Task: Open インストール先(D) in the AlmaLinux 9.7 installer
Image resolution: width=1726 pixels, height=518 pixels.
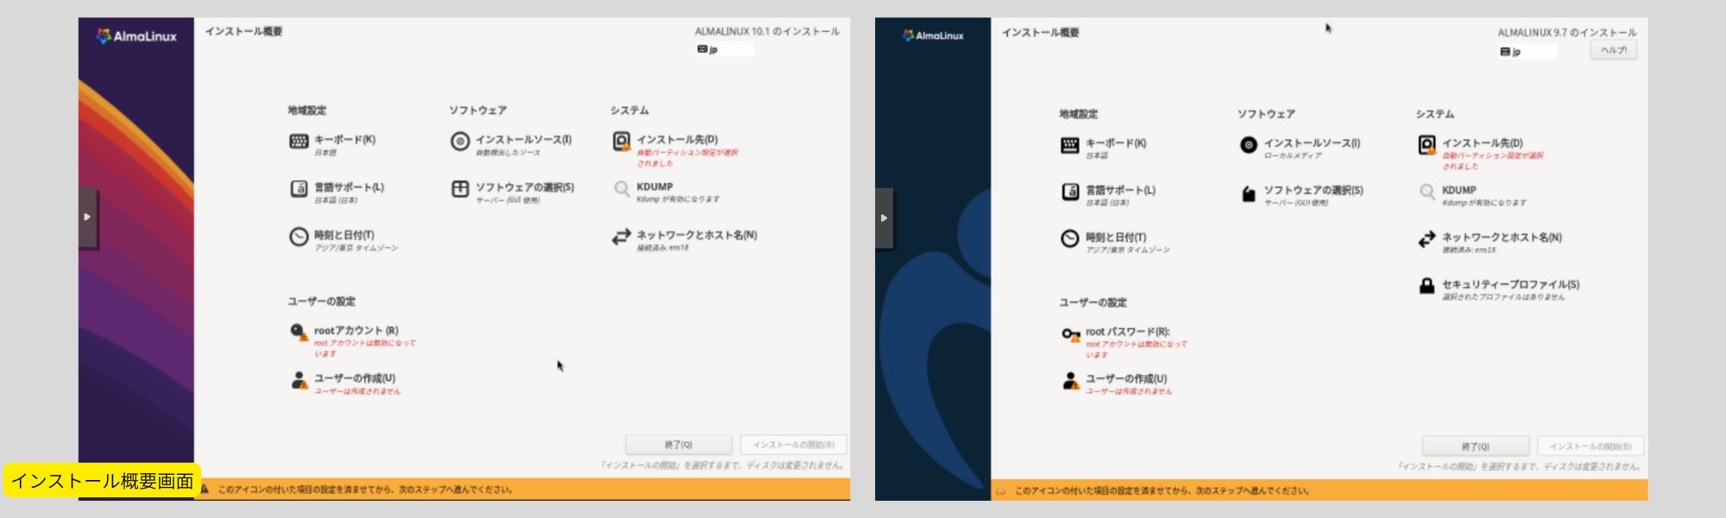Action: coord(1481,153)
